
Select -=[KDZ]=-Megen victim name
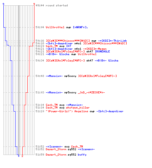click(x=95, y=49)
